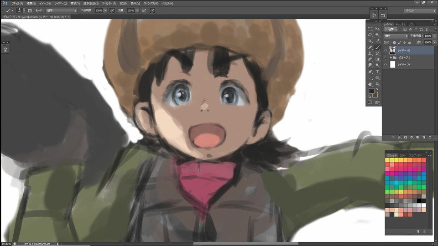The width and height of the screenshot is (438, 246).
Task: Open the ファイル(F) menu
Action: coord(17,3)
